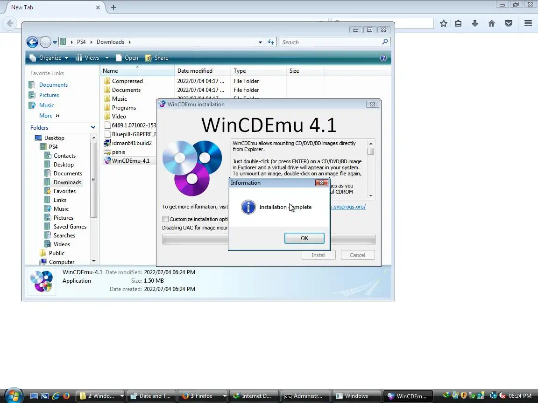Launch Internet Explorer from quick launch
This screenshot has width=538, height=403.
[x=56, y=396]
